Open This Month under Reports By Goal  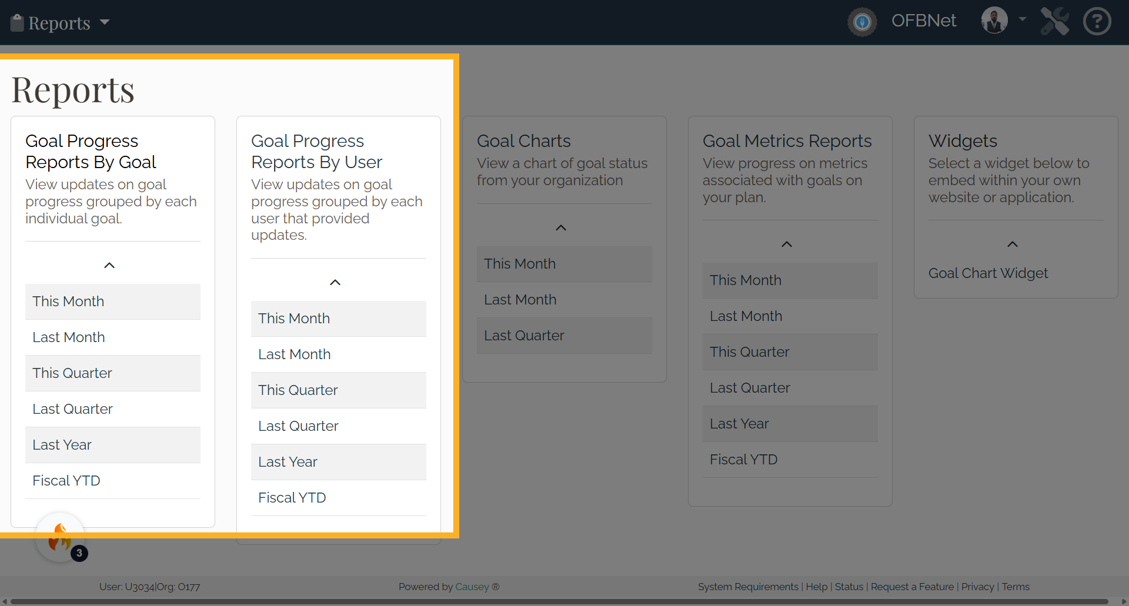point(113,302)
